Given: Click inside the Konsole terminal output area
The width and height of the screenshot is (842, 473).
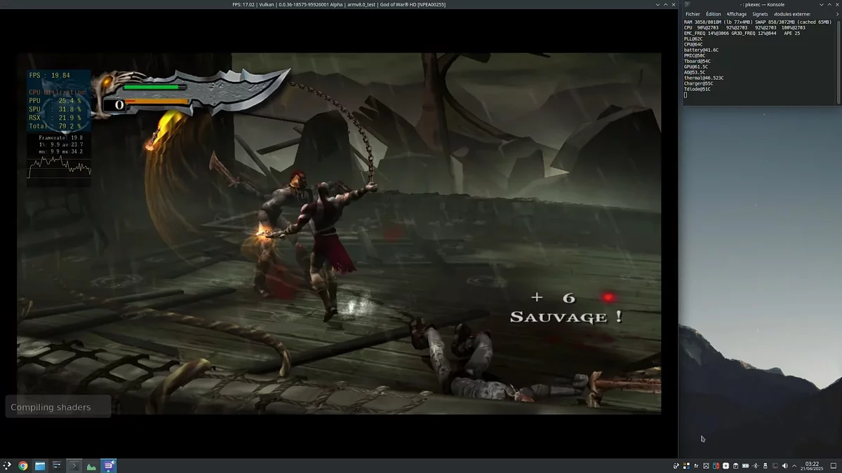Looking at the screenshot, I should click(x=761, y=62).
